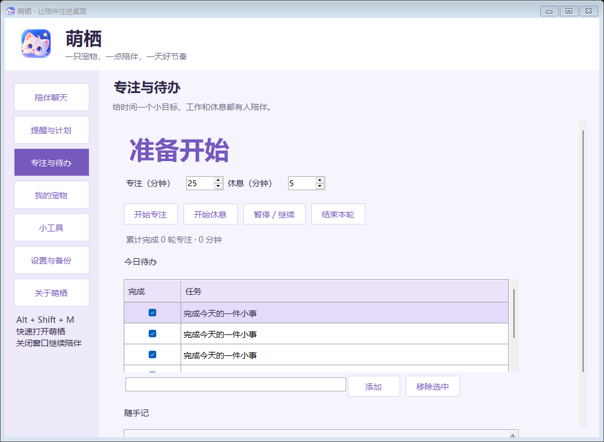The height and width of the screenshot is (442, 604).
Task: Click the 添加 button
Action: point(373,386)
